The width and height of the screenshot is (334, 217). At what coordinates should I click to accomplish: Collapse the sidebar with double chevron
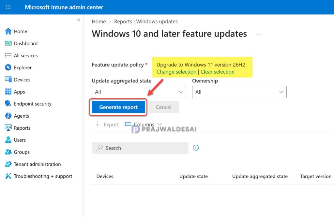pos(79,20)
